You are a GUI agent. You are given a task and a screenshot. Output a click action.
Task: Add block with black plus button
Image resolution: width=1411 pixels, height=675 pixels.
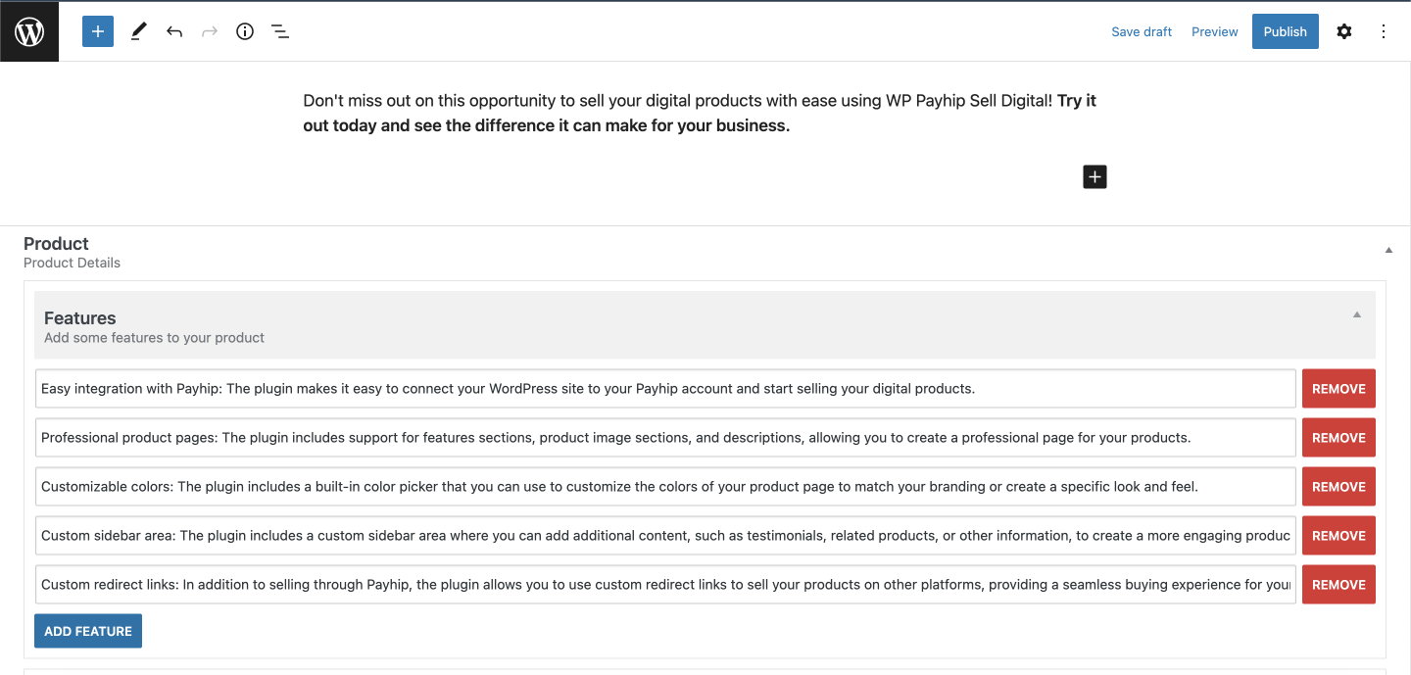point(1095,176)
